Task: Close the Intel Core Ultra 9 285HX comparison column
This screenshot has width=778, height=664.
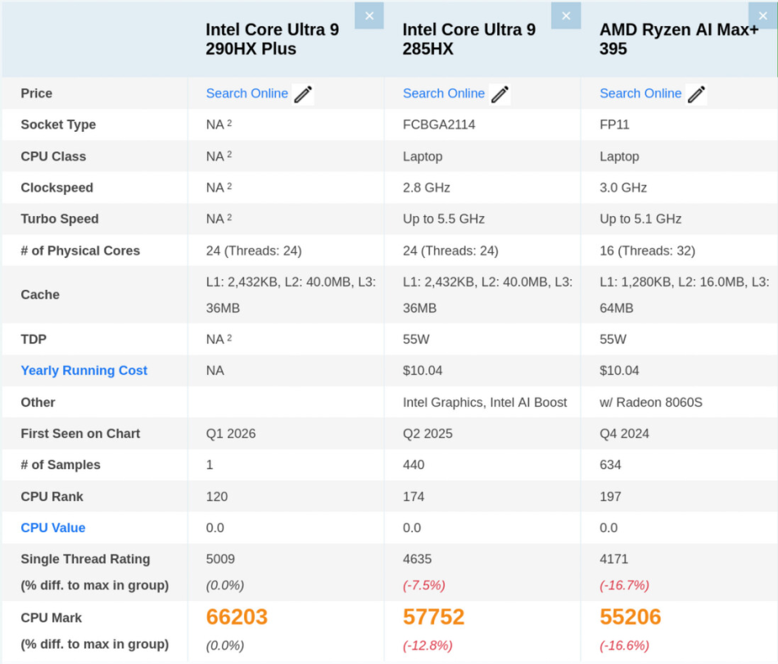Action: [566, 16]
